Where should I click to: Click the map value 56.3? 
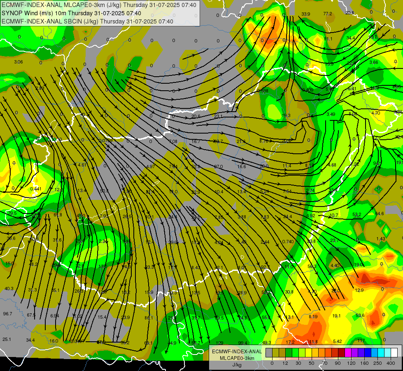pos(312,266)
